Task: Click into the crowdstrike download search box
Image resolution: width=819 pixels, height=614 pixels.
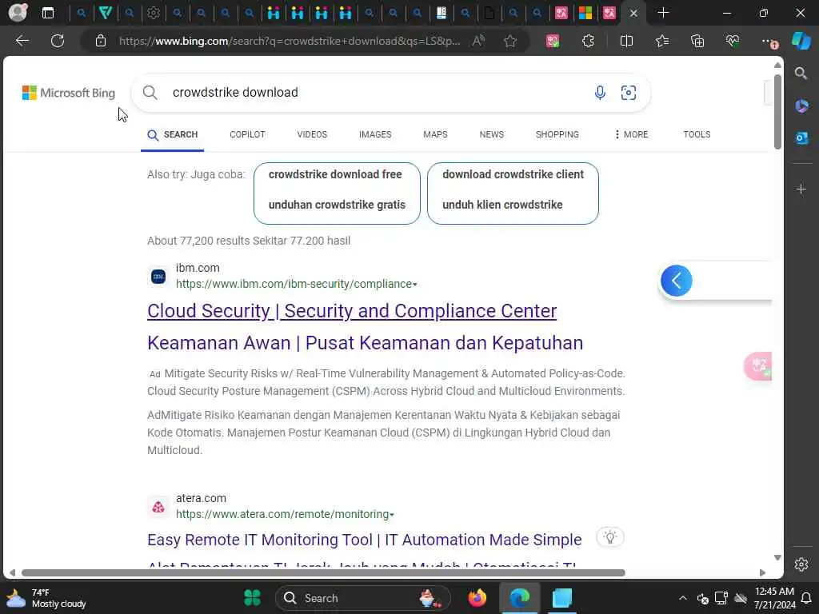Action: 376,93
